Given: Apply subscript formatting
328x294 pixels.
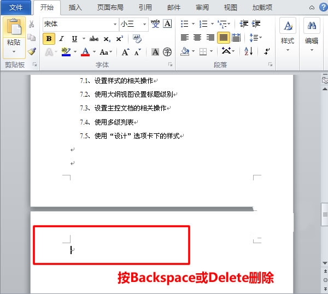Looking at the screenshot, I should (x=107, y=39).
